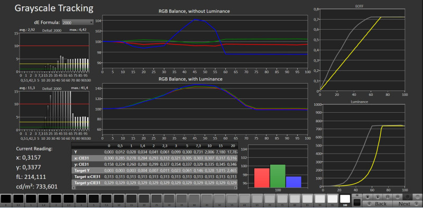Start reading with the play icon
This screenshot has width=423, height=208.
coord(378,197)
